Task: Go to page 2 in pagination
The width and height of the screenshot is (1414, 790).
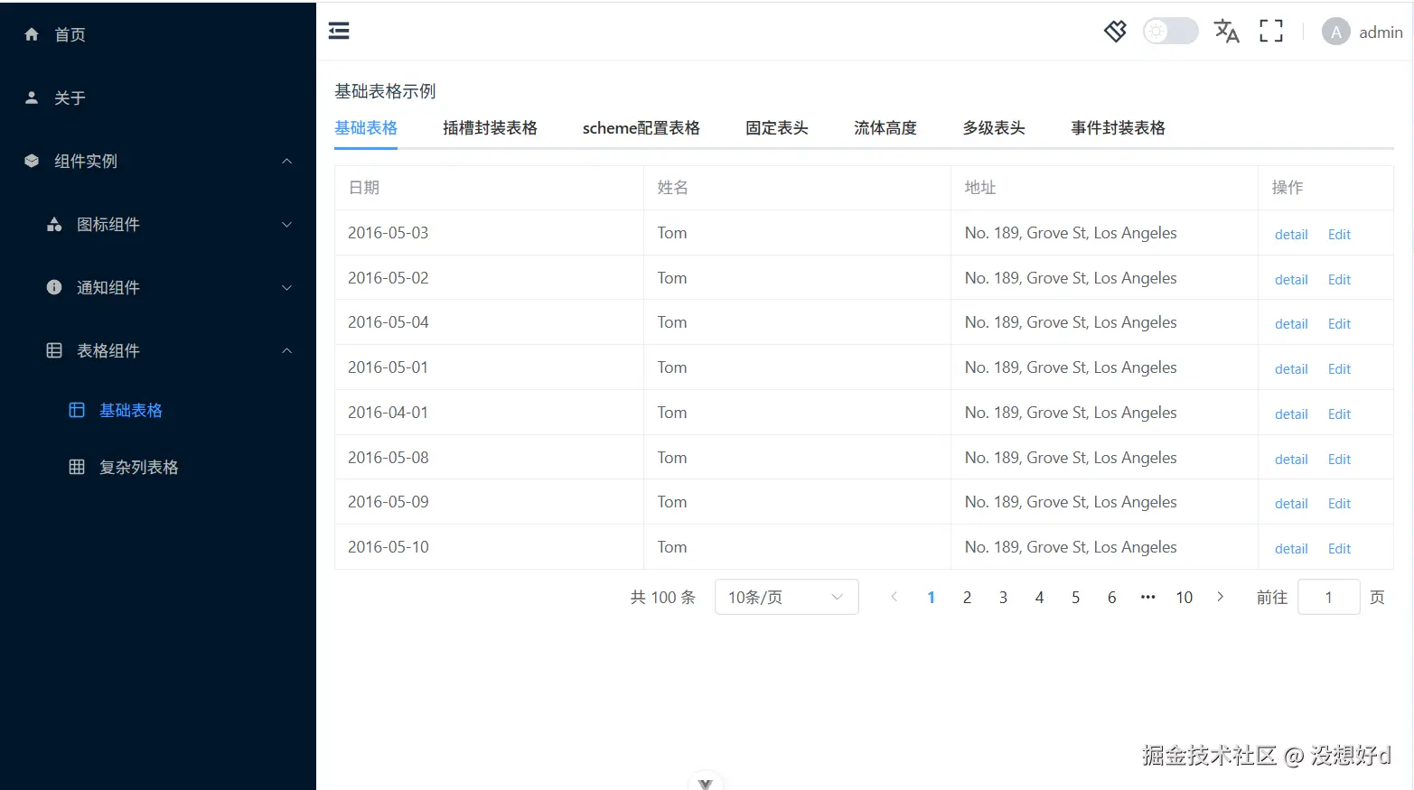Action: (x=967, y=597)
